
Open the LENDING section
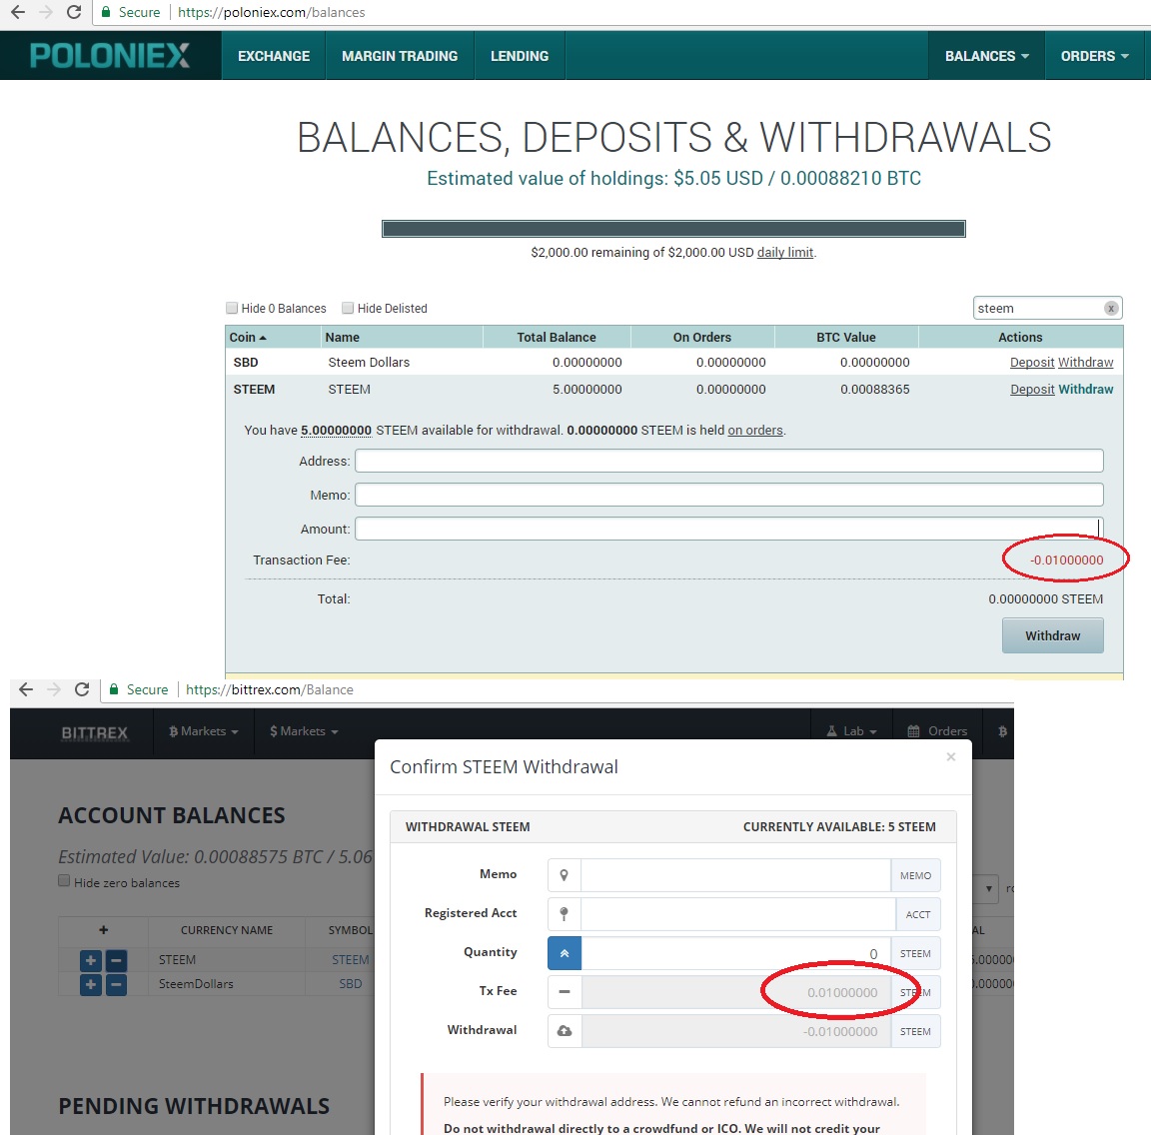[x=519, y=56]
